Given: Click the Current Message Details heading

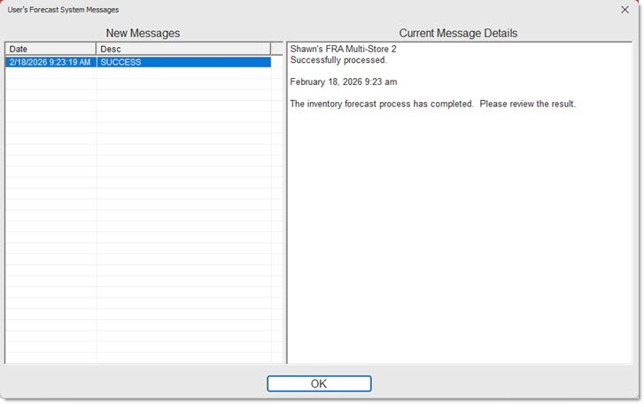Looking at the screenshot, I should pos(458,33).
